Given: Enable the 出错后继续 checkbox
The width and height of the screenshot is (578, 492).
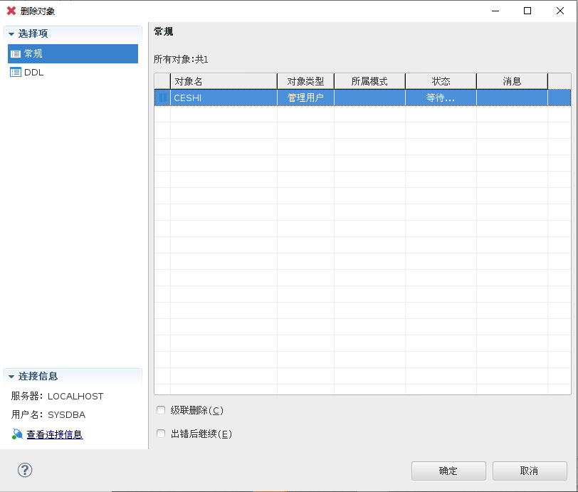Looking at the screenshot, I should (161, 434).
